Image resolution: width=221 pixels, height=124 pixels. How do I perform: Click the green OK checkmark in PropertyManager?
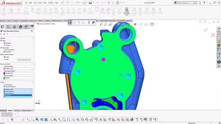[x=1, y=34]
